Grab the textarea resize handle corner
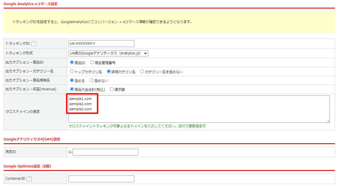The height and width of the screenshot is (188, 339). point(328,121)
